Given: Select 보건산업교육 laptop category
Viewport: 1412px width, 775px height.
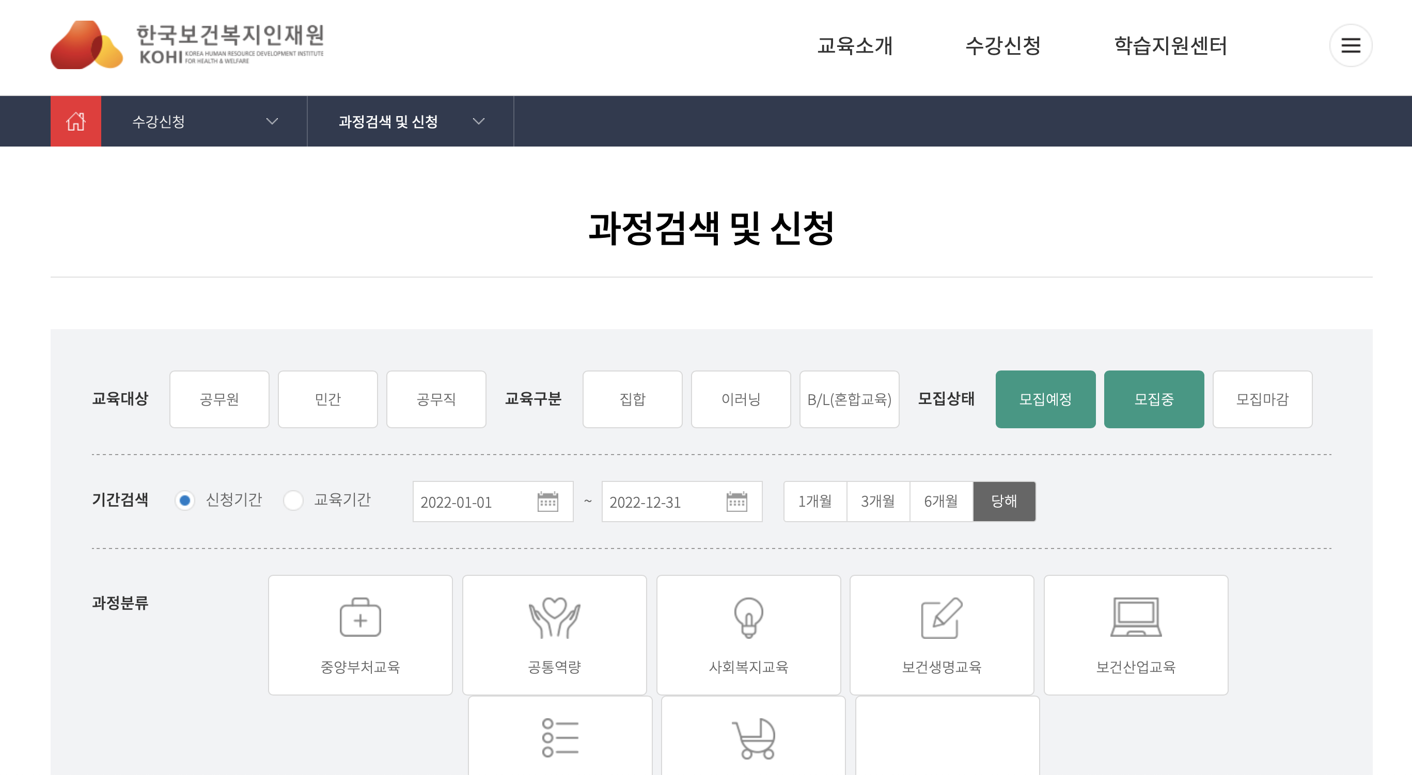Looking at the screenshot, I should pyautogui.click(x=1135, y=635).
